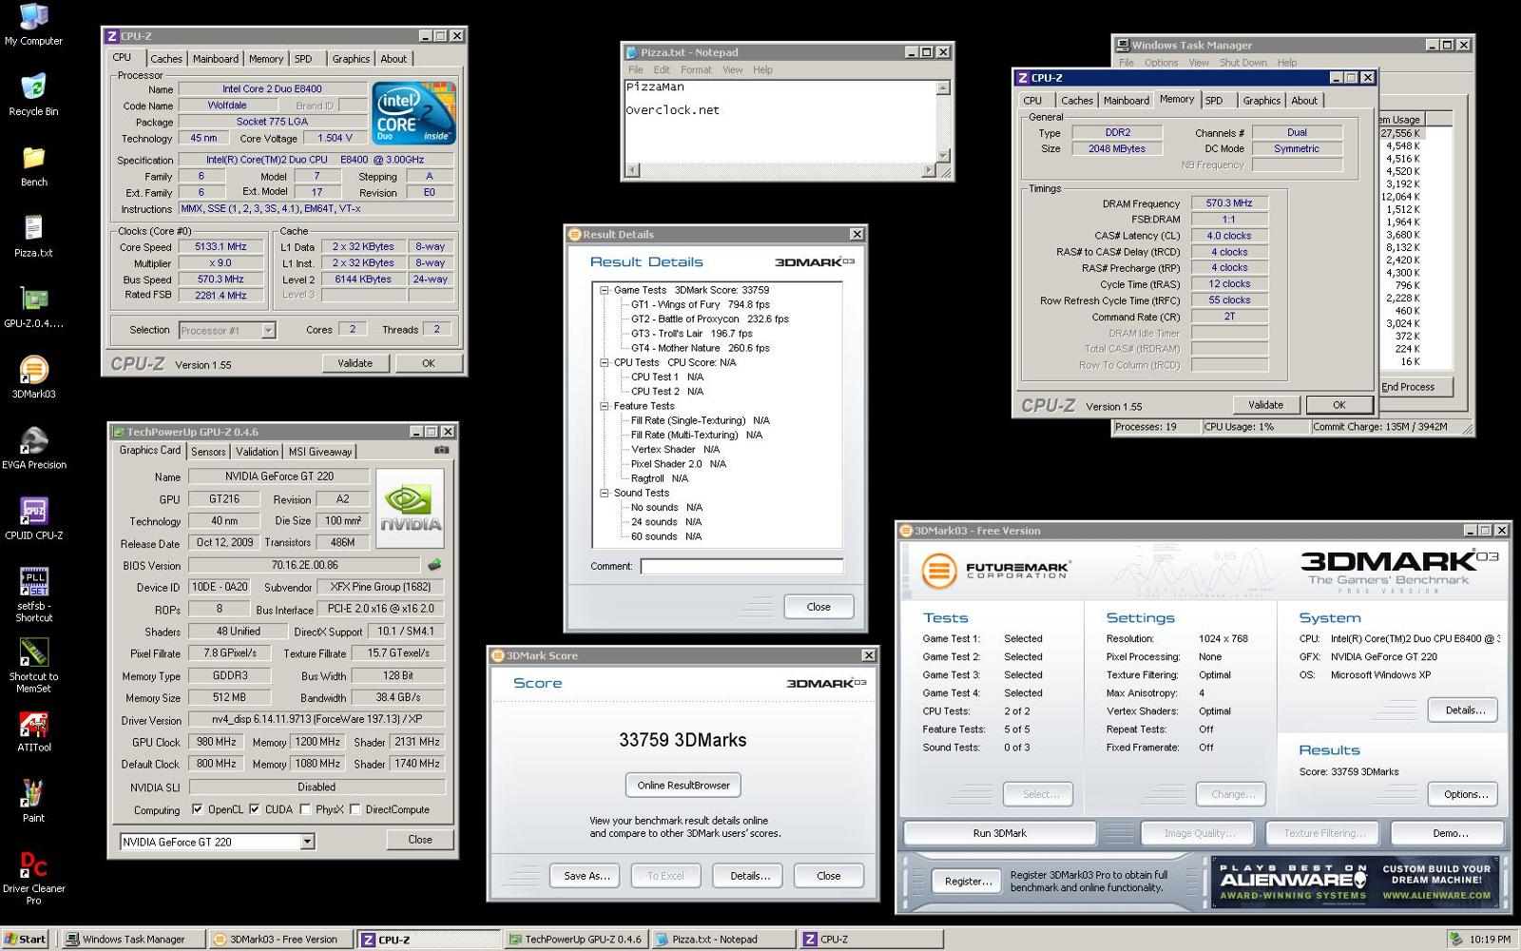Click Notepad vertical scrollbar down arrow
This screenshot has height=951, width=1521.
point(943,154)
